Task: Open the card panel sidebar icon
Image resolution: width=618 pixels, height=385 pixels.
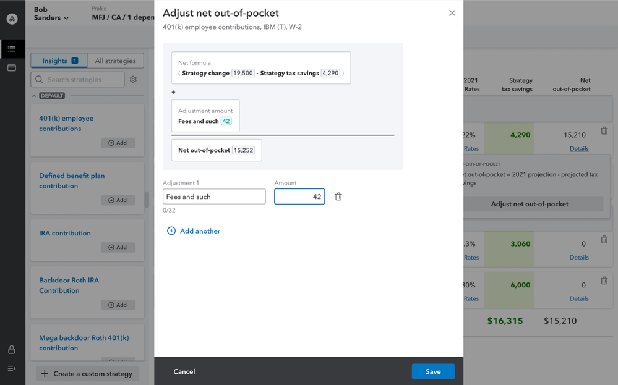Action: coord(12,68)
